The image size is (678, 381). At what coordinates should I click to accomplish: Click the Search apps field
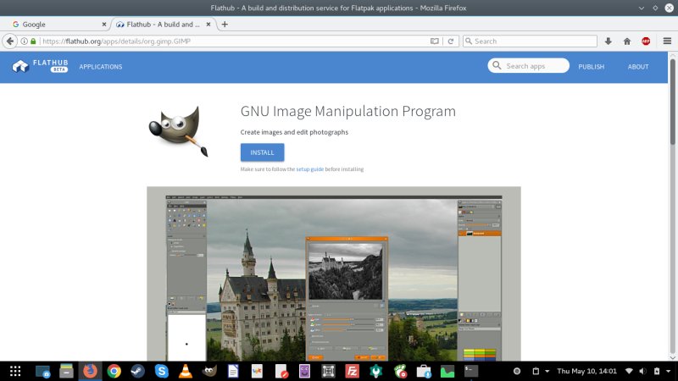528,66
